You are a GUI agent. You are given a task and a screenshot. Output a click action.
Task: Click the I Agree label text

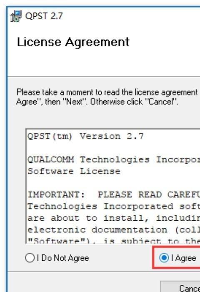coord(184,258)
